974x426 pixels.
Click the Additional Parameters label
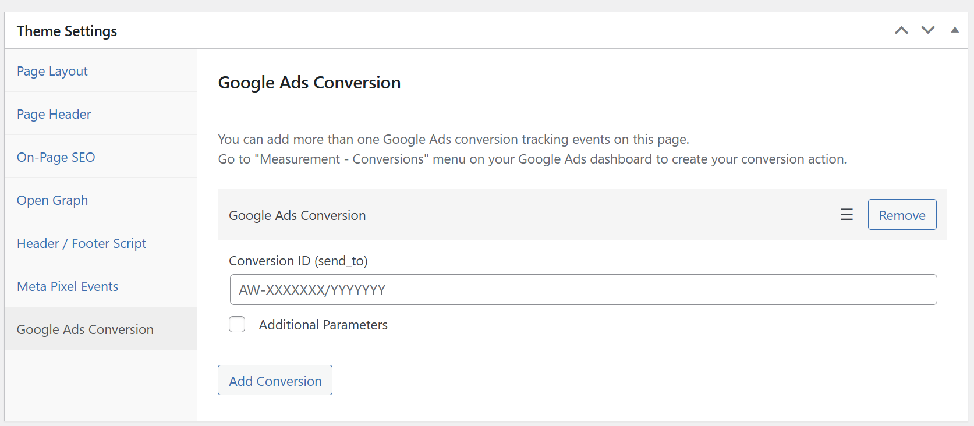pyautogui.click(x=323, y=325)
